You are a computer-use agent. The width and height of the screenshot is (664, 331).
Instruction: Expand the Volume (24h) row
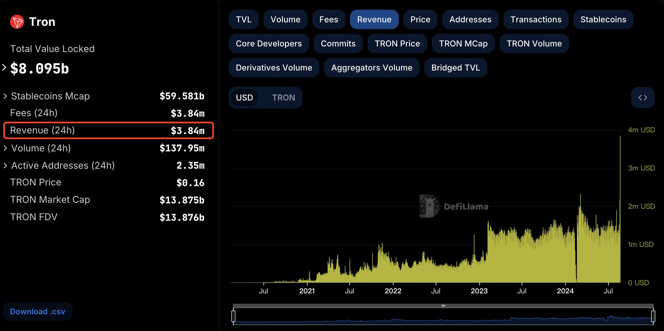5,148
